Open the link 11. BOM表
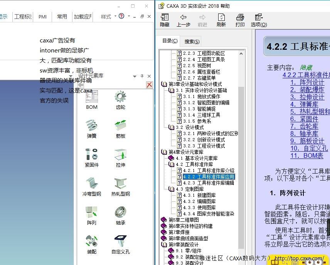Viewport: 330px width, 265px height. [x=307, y=155]
